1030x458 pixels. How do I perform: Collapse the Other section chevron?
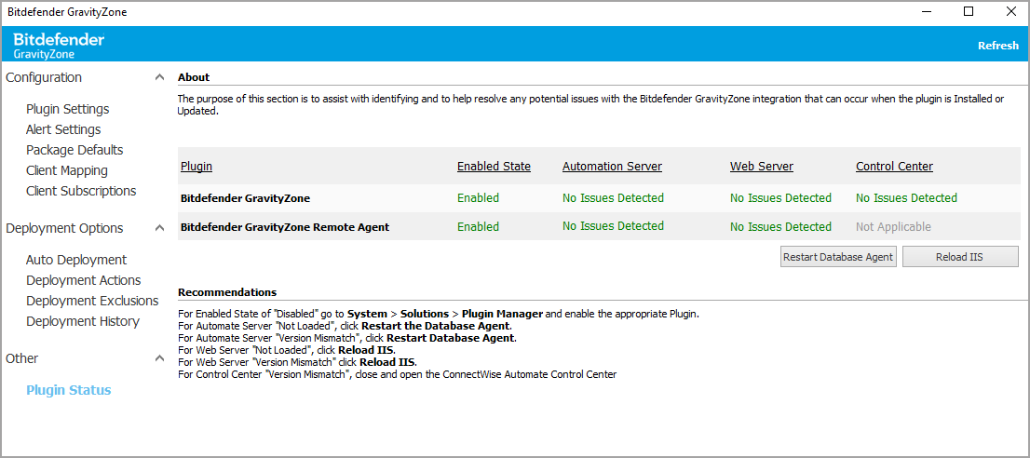coord(159,359)
